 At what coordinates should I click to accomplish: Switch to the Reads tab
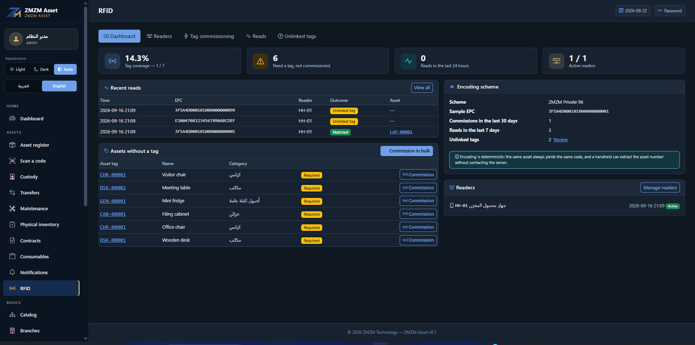(256, 36)
